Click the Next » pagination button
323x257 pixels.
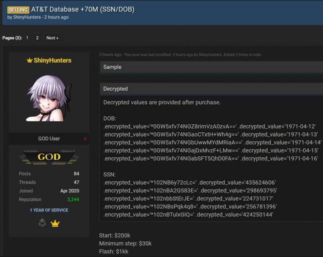click(52, 38)
